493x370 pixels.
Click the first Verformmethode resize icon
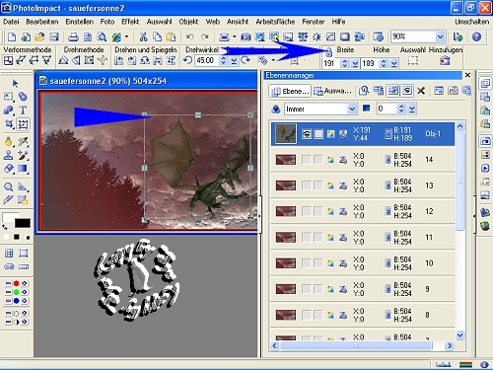[x=8, y=60]
